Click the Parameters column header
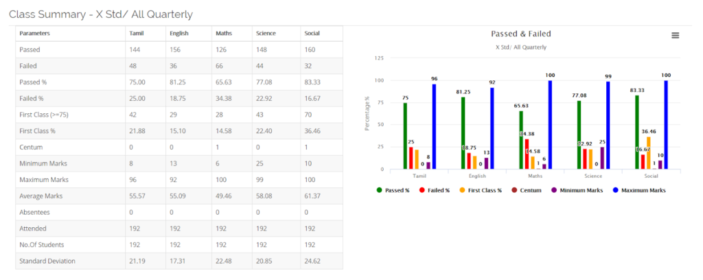This screenshot has width=703, height=280. tap(34, 33)
